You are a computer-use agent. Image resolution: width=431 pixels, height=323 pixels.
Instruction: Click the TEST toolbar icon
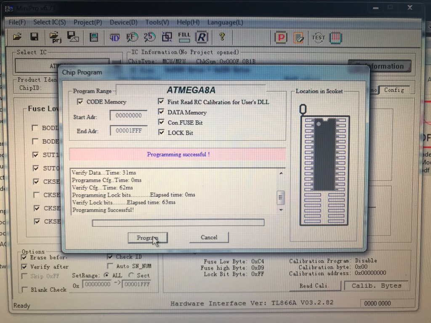pos(318,38)
